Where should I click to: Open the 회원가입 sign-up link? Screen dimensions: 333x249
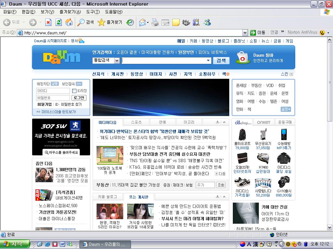[x=44, y=104]
